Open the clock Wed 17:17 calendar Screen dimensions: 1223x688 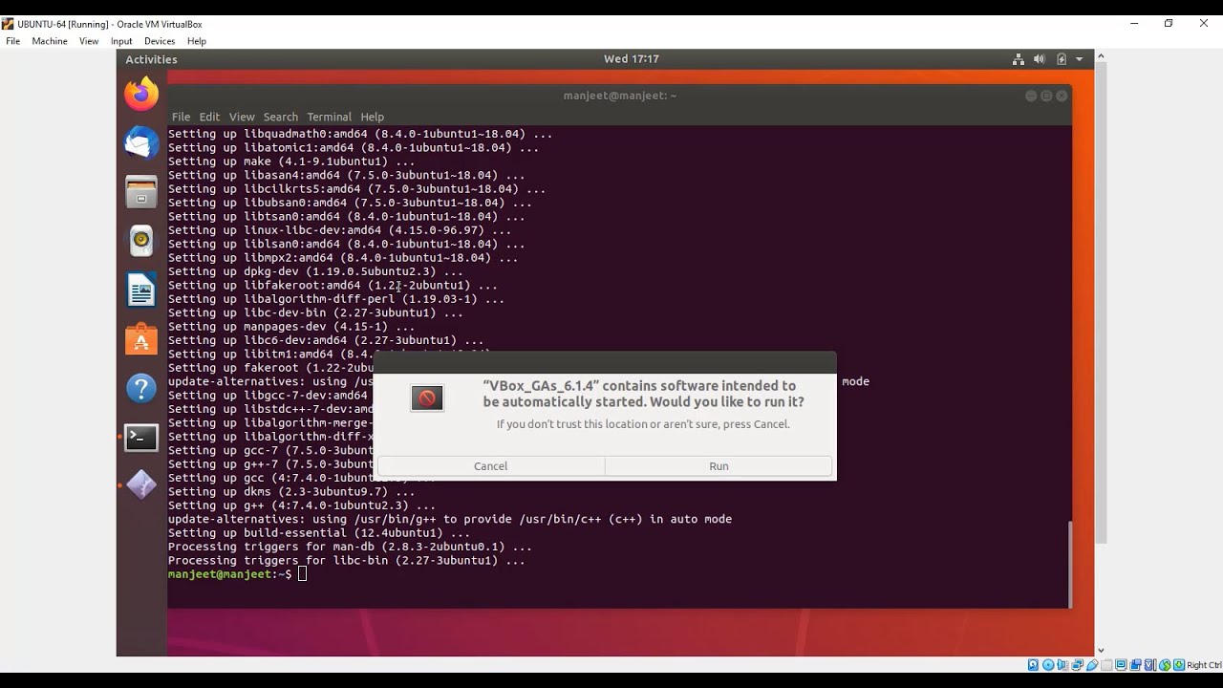click(x=631, y=59)
